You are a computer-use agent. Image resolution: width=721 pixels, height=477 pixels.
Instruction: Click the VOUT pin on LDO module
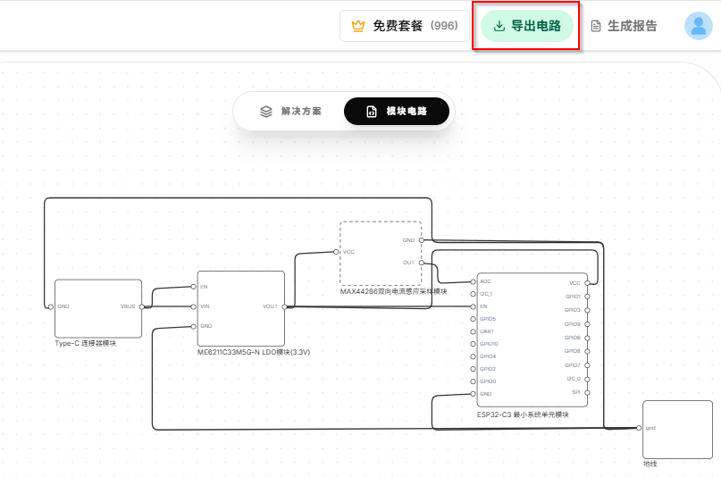point(284,307)
